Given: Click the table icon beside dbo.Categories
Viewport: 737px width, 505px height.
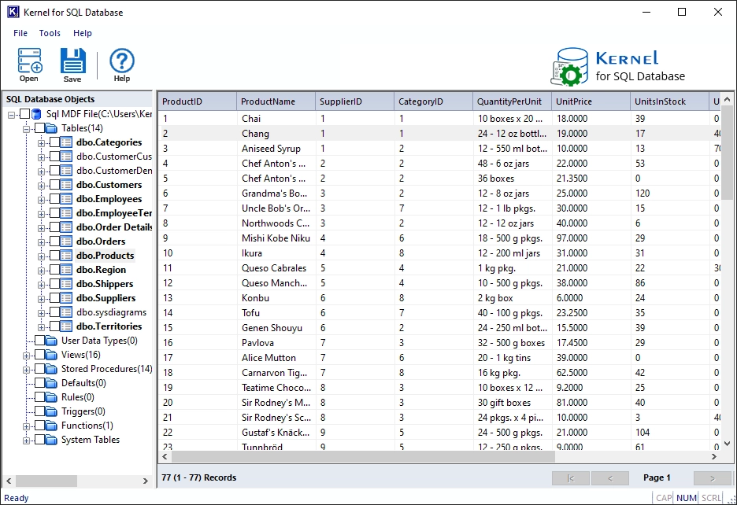Looking at the screenshot, I should 66,142.
